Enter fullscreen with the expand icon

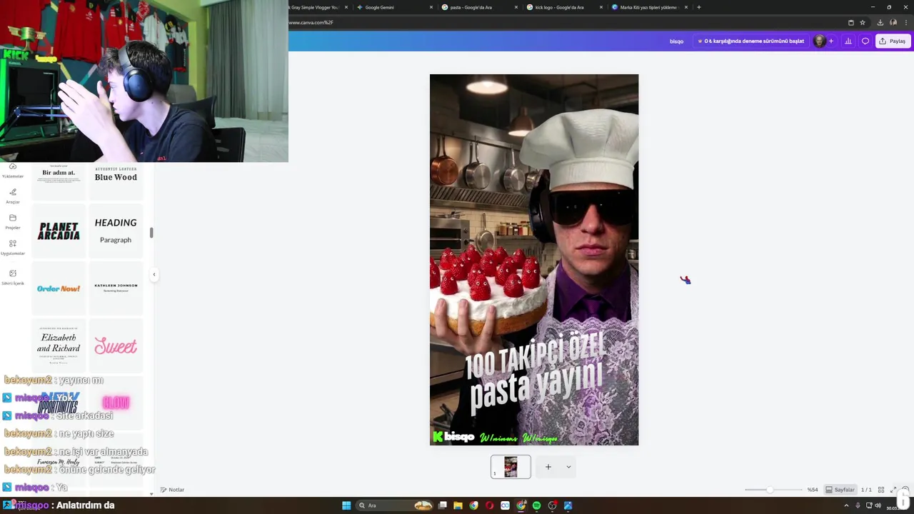(x=893, y=490)
